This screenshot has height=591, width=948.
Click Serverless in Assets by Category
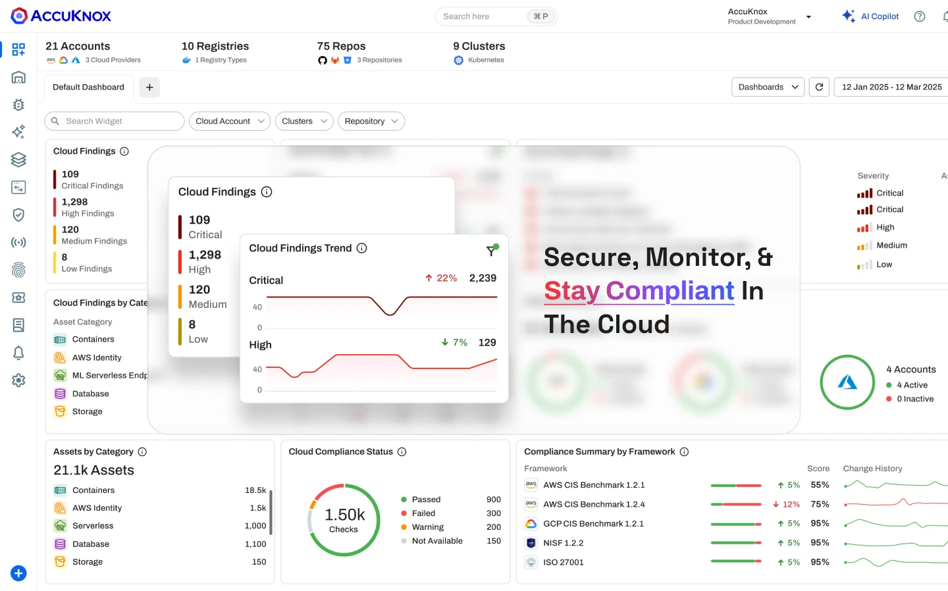pos(160,526)
